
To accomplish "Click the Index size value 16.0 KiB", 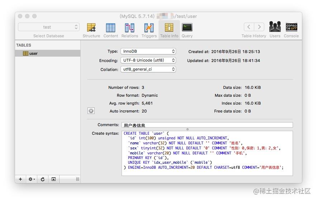I will (x=253, y=103).
